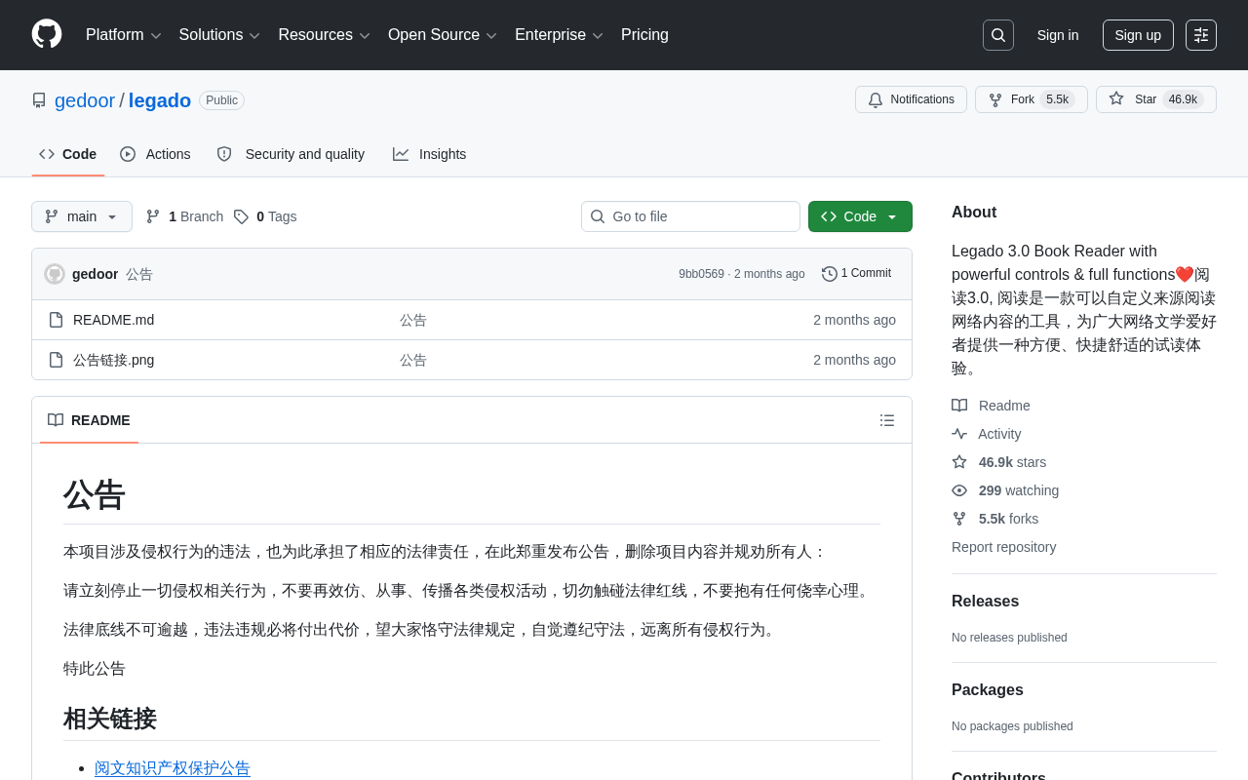Image resolution: width=1248 pixels, height=780 pixels.
Task: Click the bell icon in Notifications button
Action: pos(876,99)
